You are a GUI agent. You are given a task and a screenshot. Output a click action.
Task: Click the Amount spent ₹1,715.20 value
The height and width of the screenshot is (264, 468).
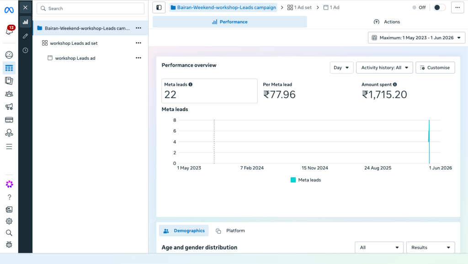384,95
